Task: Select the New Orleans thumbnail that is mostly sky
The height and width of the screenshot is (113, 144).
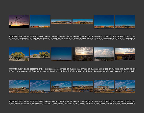Action: pyautogui.click(x=40, y=87)
